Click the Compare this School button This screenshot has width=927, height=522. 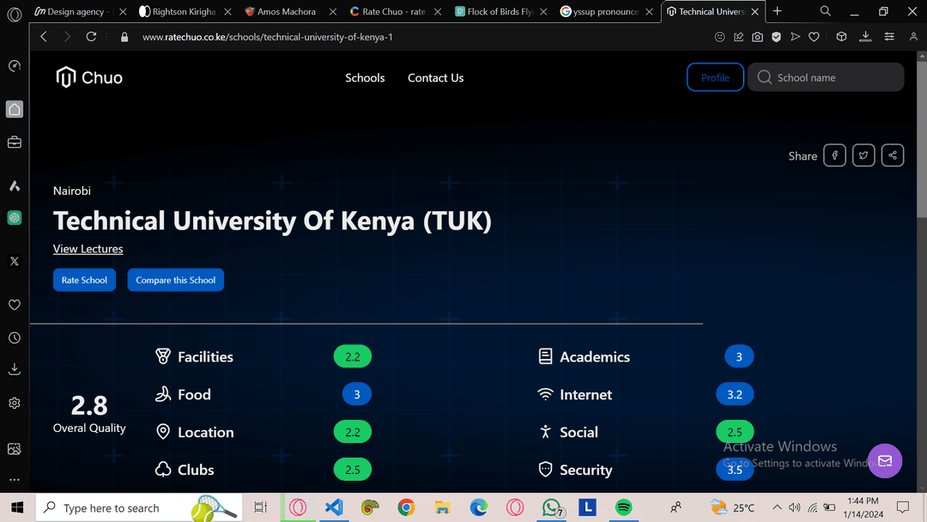175,280
